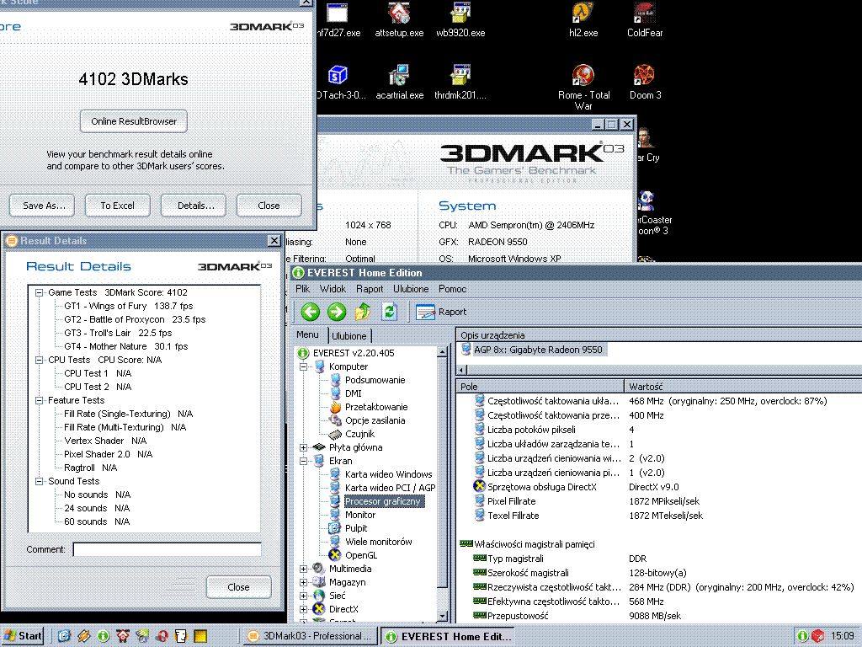Collapse Game Tests in Result Details

39,292
